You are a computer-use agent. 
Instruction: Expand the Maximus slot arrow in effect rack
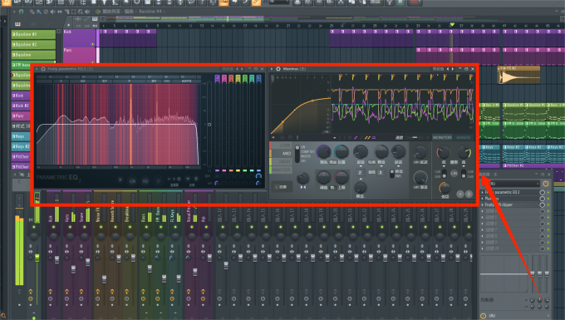tap(483, 199)
